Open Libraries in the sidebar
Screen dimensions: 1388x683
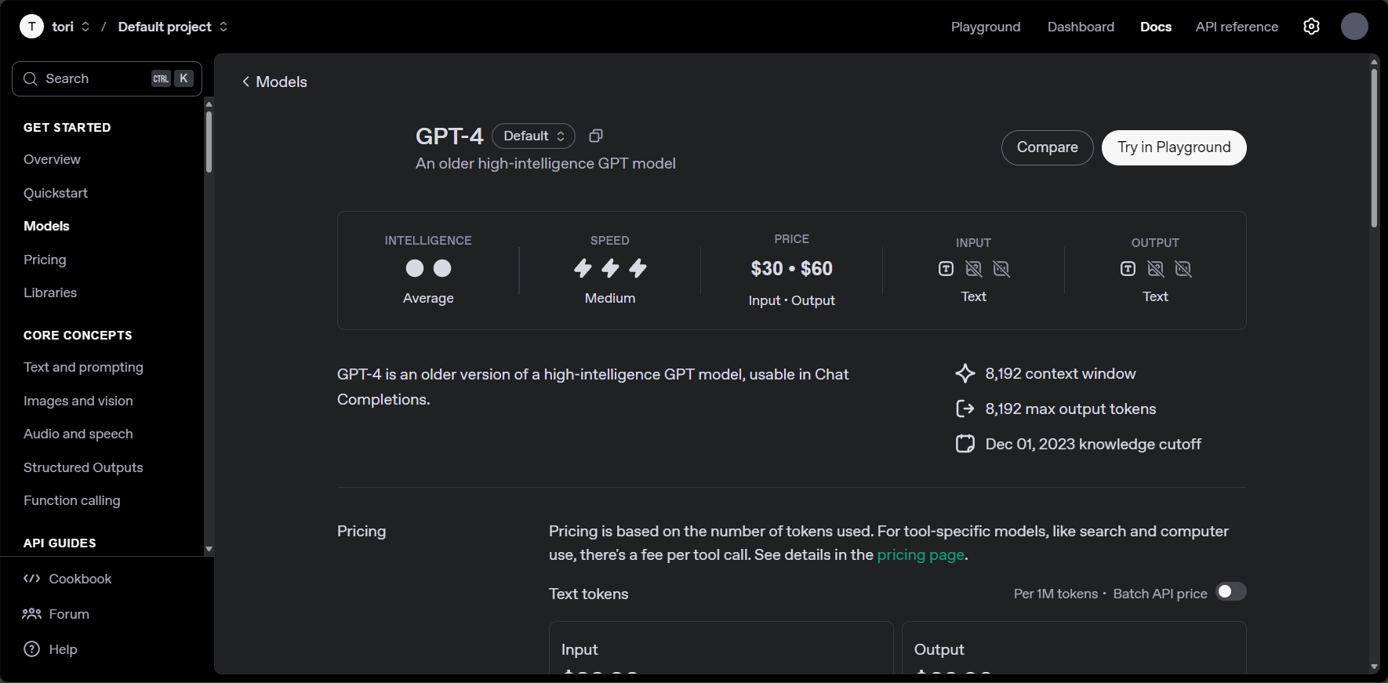[50, 292]
